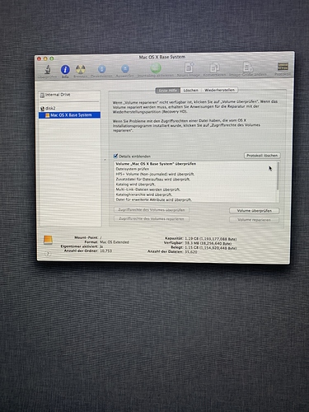Click the Protokoll löschen button

[262, 156]
